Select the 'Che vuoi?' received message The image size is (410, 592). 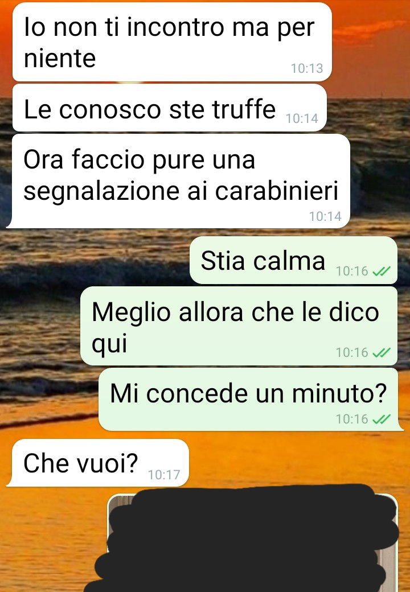tap(97, 463)
